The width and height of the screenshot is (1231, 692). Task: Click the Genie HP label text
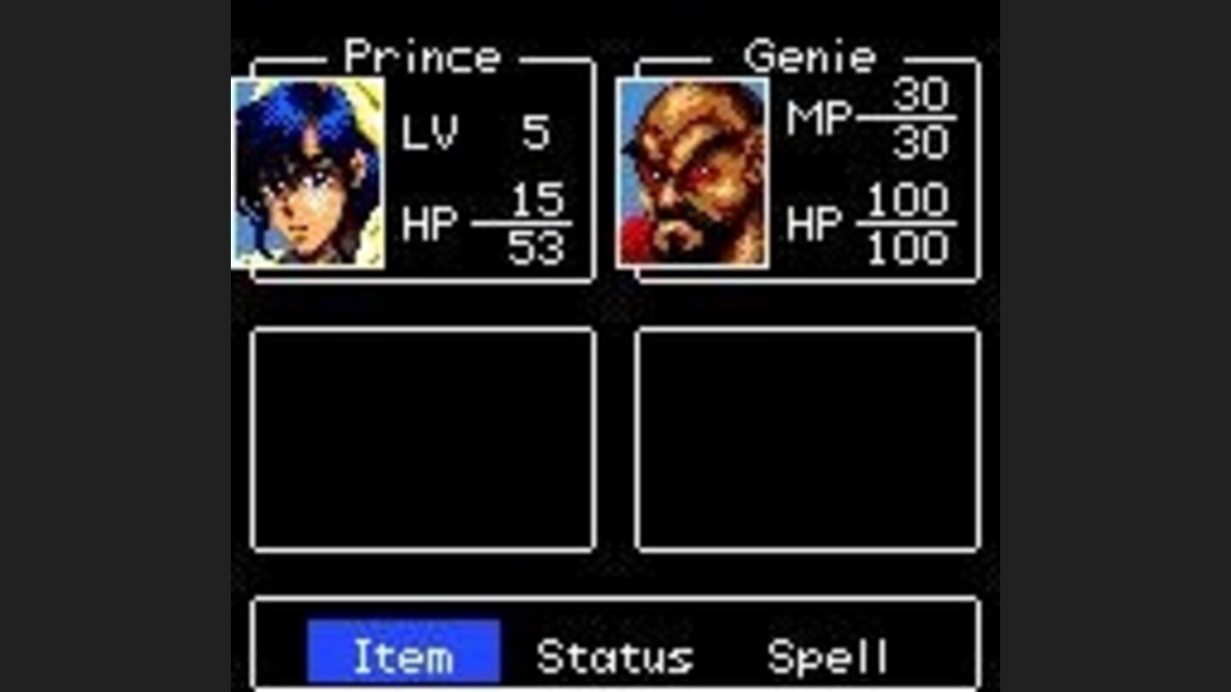coord(815,224)
